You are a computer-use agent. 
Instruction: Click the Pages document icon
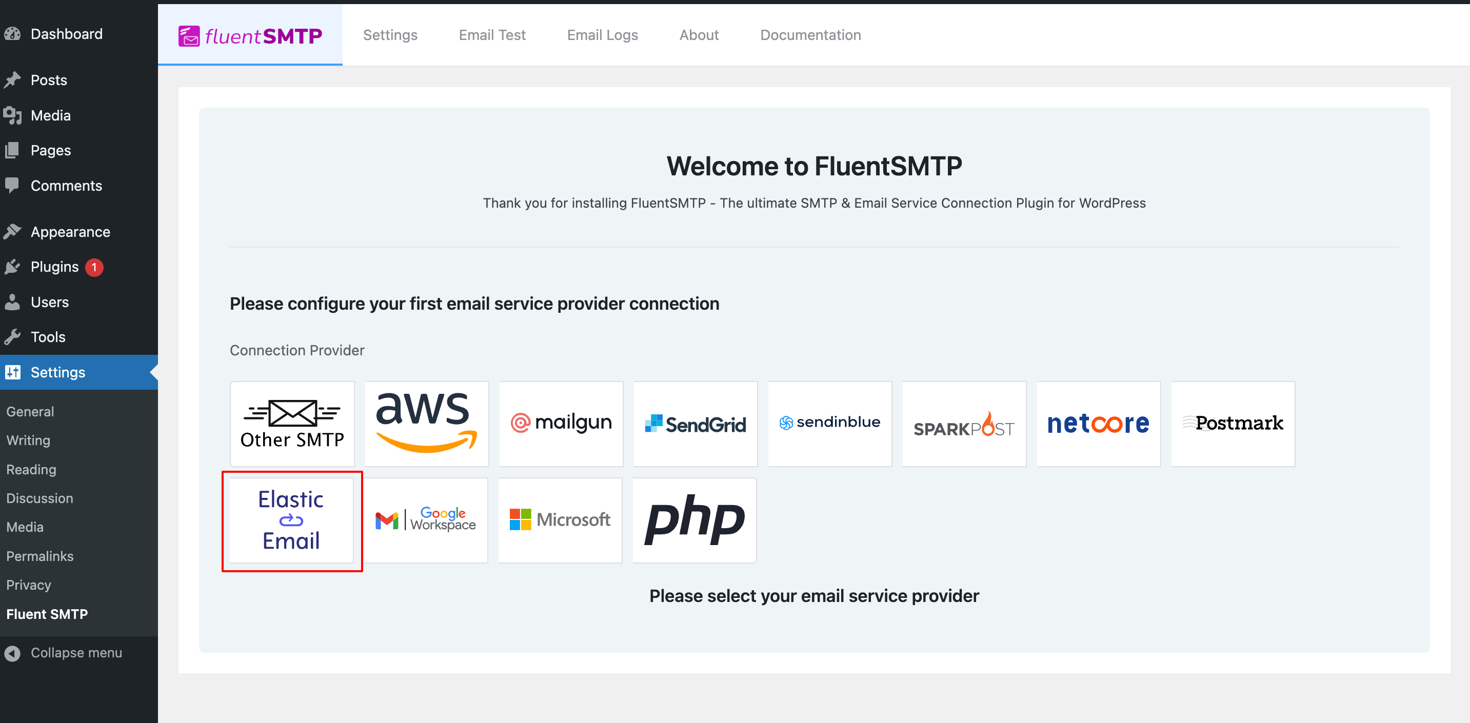click(x=12, y=151)
